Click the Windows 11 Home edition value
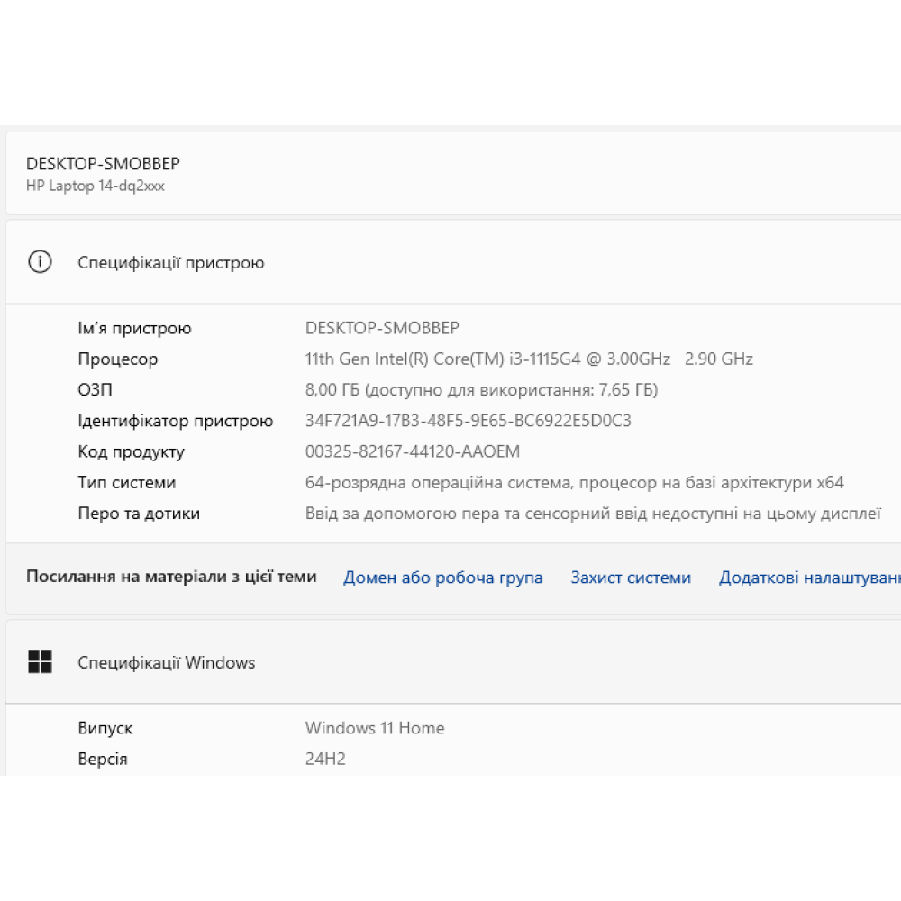 pyautogui.click(x=374, y=728)
